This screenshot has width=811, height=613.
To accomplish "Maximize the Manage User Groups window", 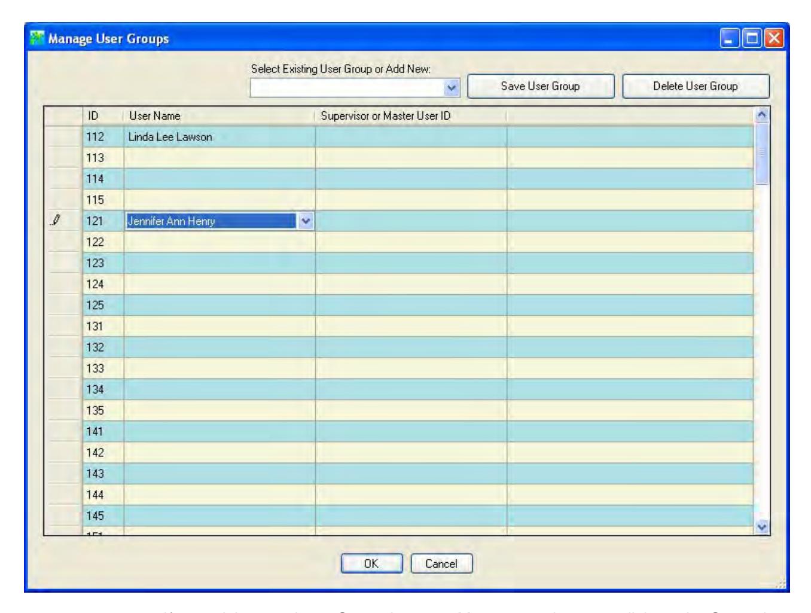I will (751, 39).
